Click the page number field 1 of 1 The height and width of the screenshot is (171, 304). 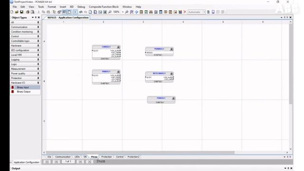tap(68, 161)
